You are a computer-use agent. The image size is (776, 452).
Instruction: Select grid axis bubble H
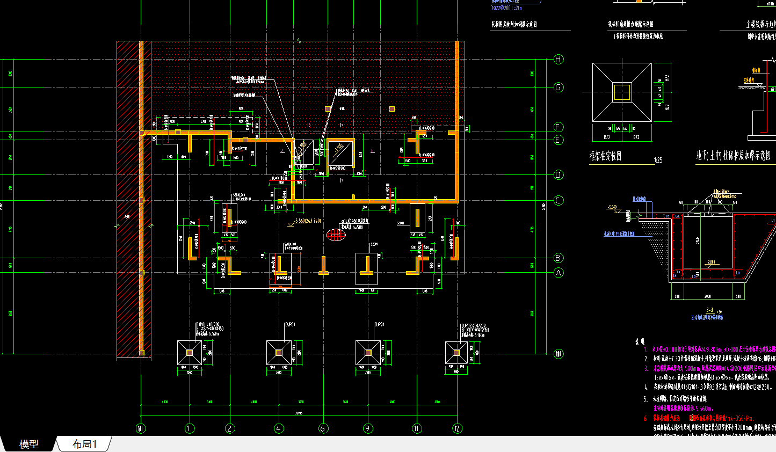[559, 59]
